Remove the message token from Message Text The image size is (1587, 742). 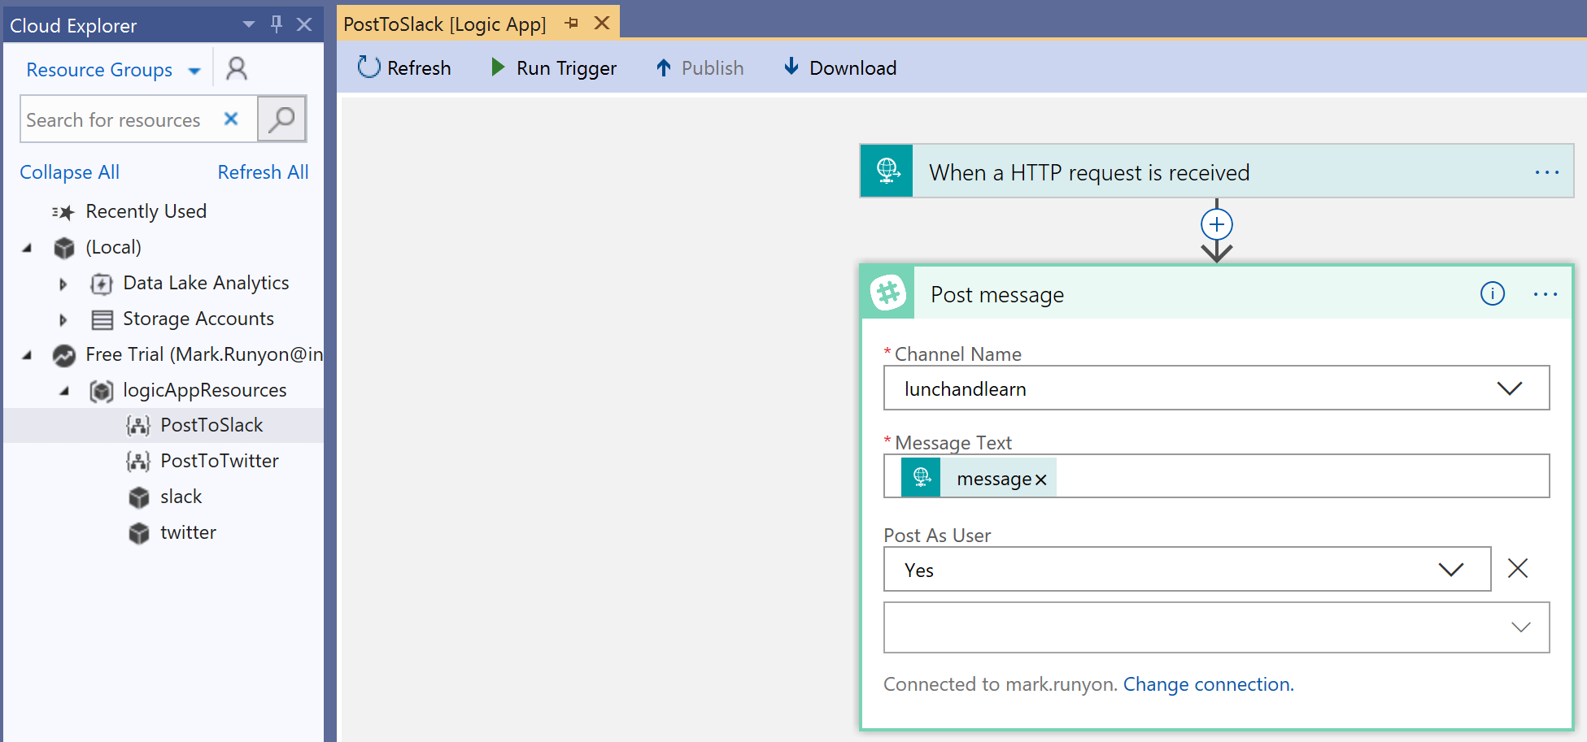[x=1040, y=479]
